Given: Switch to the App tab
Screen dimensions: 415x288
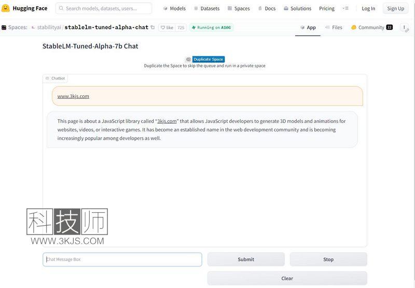Looking at the screenshot, I should [308, 28].
